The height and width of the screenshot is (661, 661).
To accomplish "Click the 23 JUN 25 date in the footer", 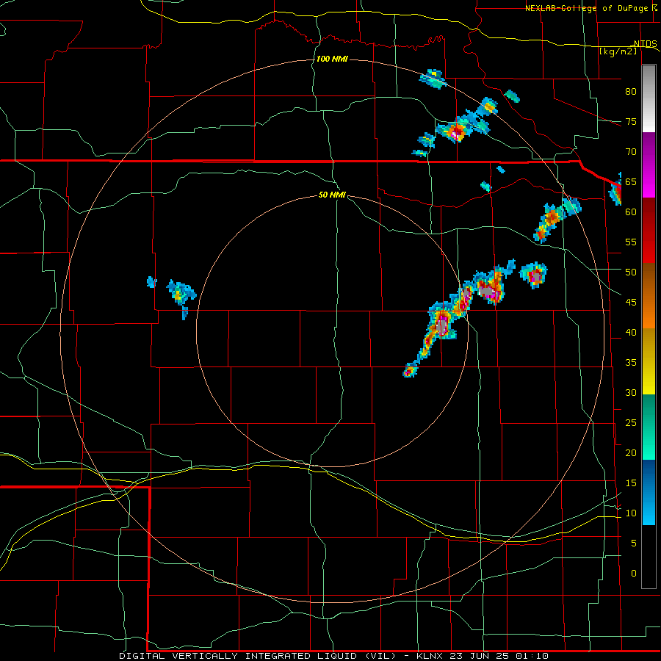I will [480, 656].
